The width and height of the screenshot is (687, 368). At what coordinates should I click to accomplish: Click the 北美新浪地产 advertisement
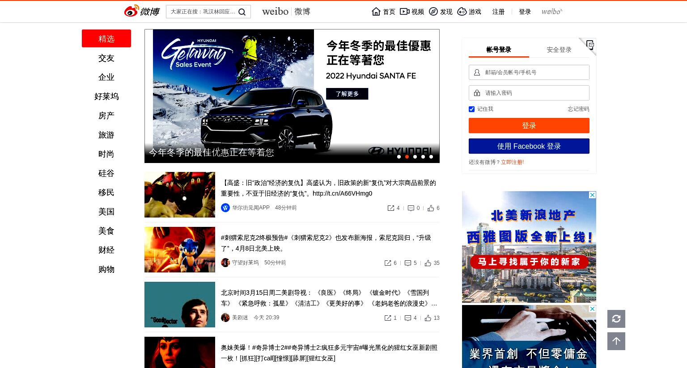point(529,247)
